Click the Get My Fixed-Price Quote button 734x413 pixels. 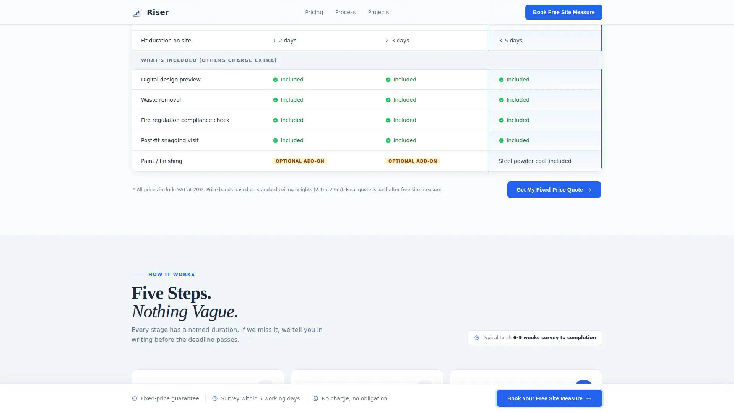pos(554,190)
